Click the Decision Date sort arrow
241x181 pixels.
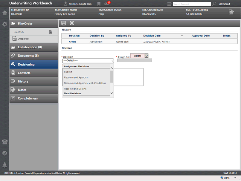pyautogui.click(x=182, y=36)
